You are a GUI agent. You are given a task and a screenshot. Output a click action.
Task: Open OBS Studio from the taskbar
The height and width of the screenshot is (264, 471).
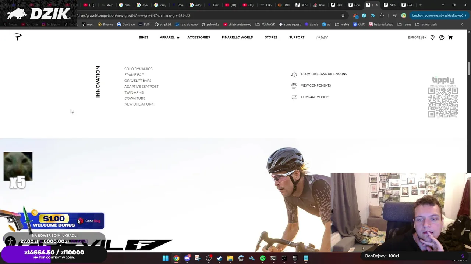209,258
